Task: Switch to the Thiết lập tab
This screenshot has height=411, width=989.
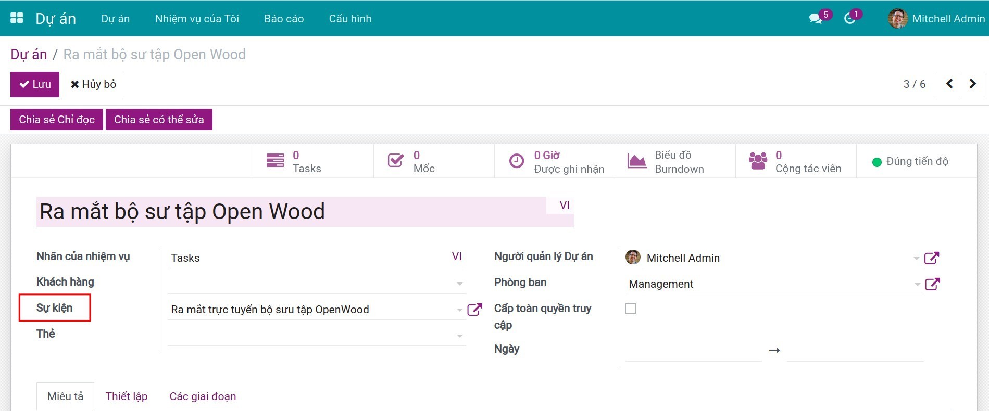Action: 127,396
